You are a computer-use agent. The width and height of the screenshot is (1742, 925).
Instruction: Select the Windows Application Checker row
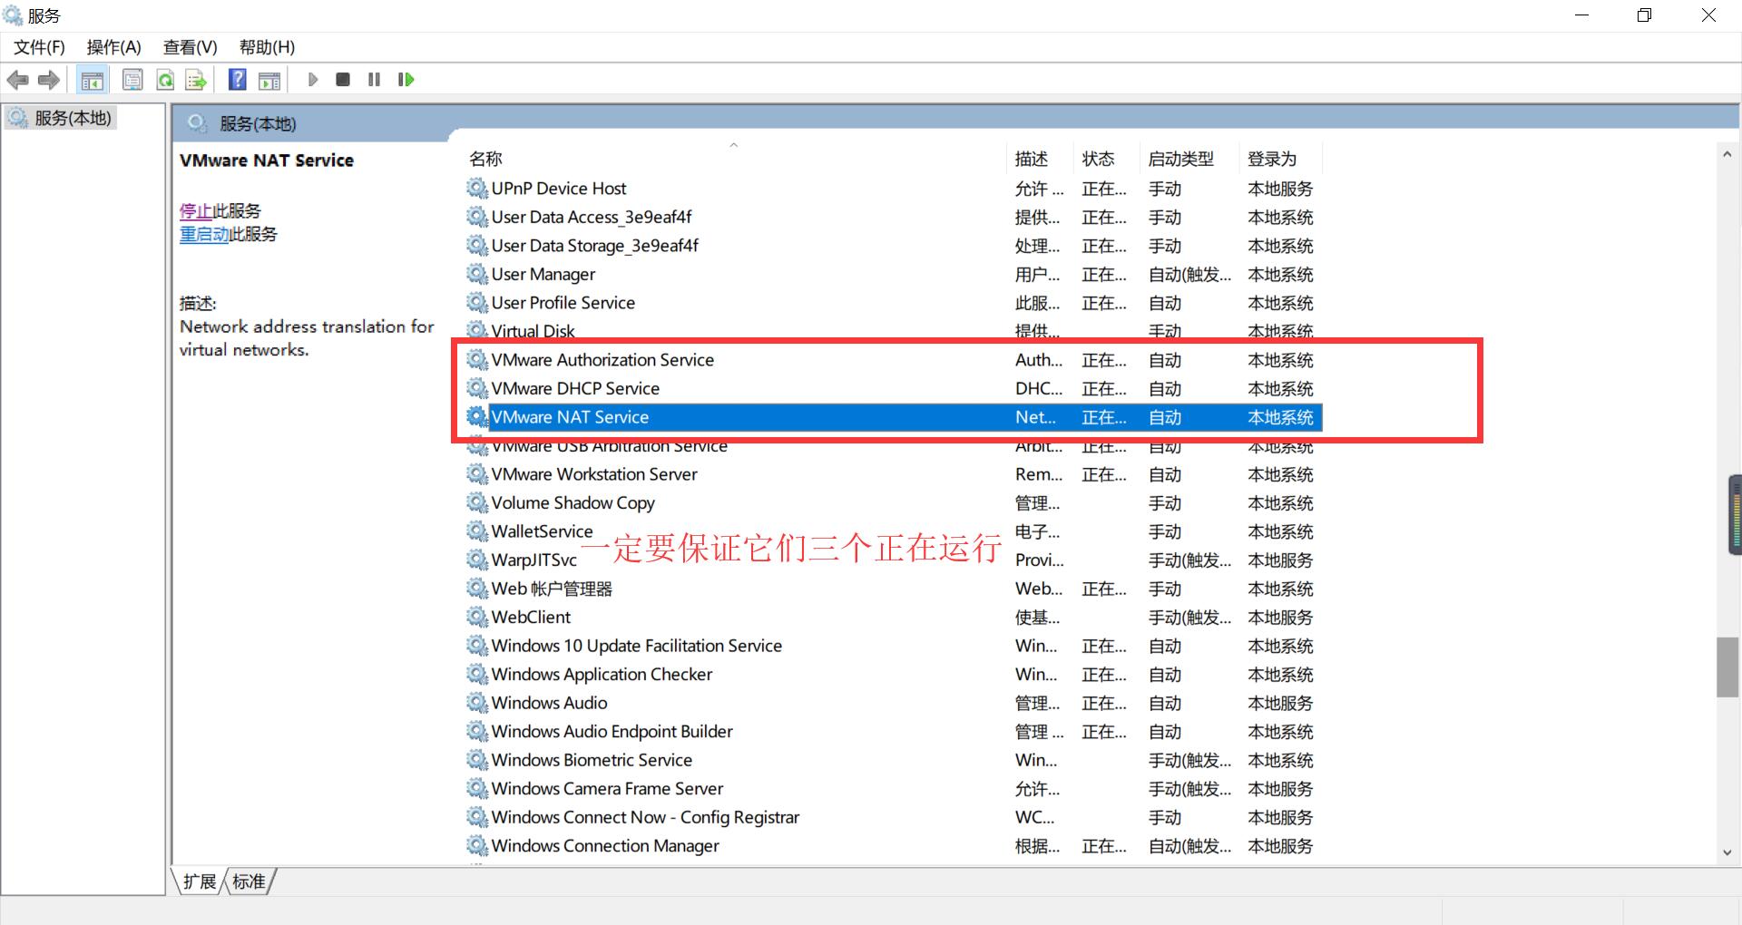[x=894, y=674]
